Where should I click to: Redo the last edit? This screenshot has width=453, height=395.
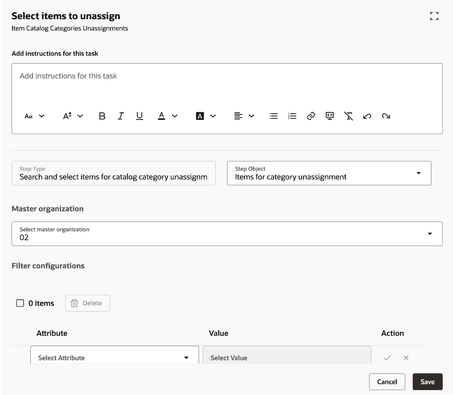coord(386,116)
